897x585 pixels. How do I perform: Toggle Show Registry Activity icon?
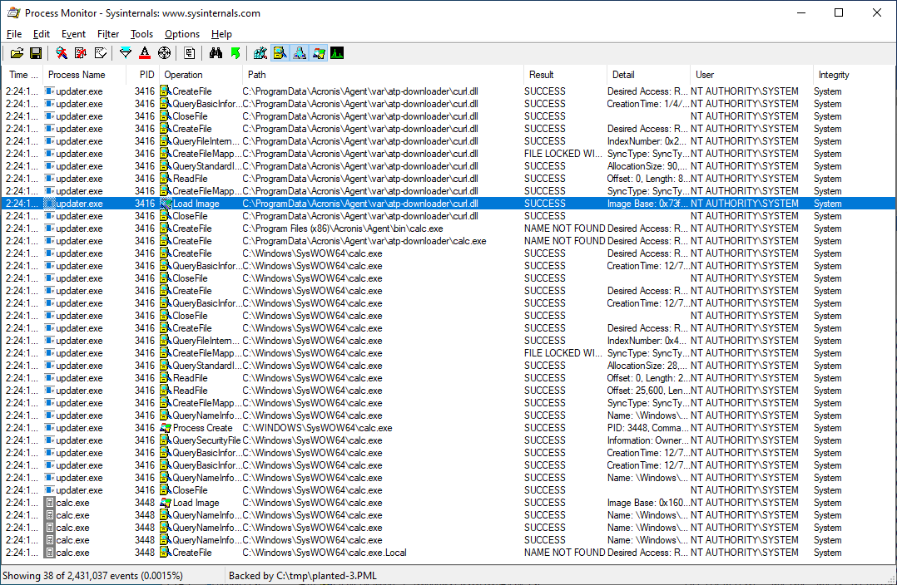(260, 53)
